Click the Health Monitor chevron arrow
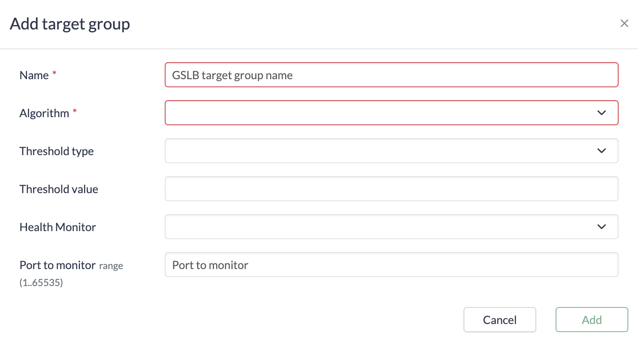Screen dimensions: 638x341 (x=601, y=227)
